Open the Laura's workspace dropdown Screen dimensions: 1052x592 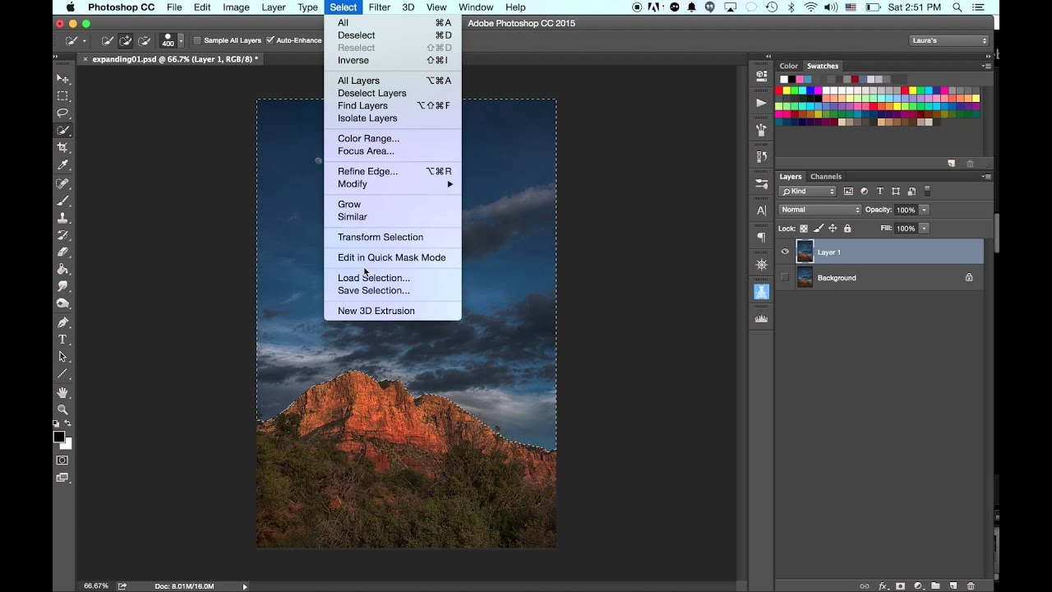(949, 40)
